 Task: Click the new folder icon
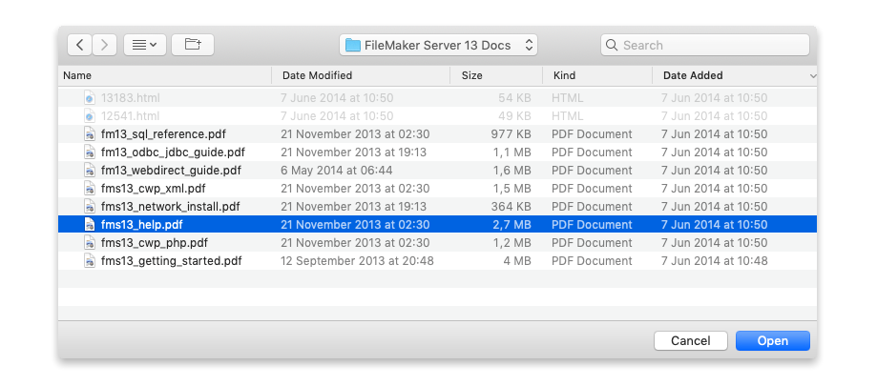tap(193, 45)
